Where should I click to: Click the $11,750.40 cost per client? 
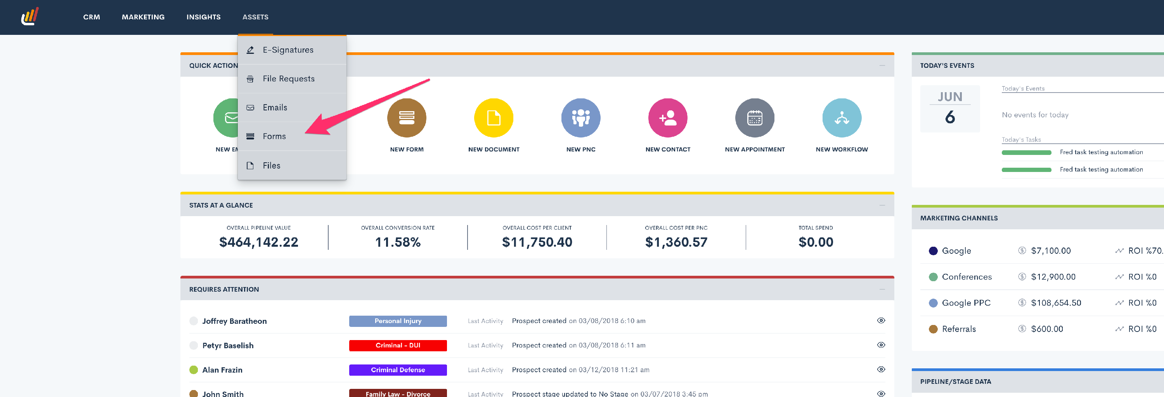click(x=537, y=242)
